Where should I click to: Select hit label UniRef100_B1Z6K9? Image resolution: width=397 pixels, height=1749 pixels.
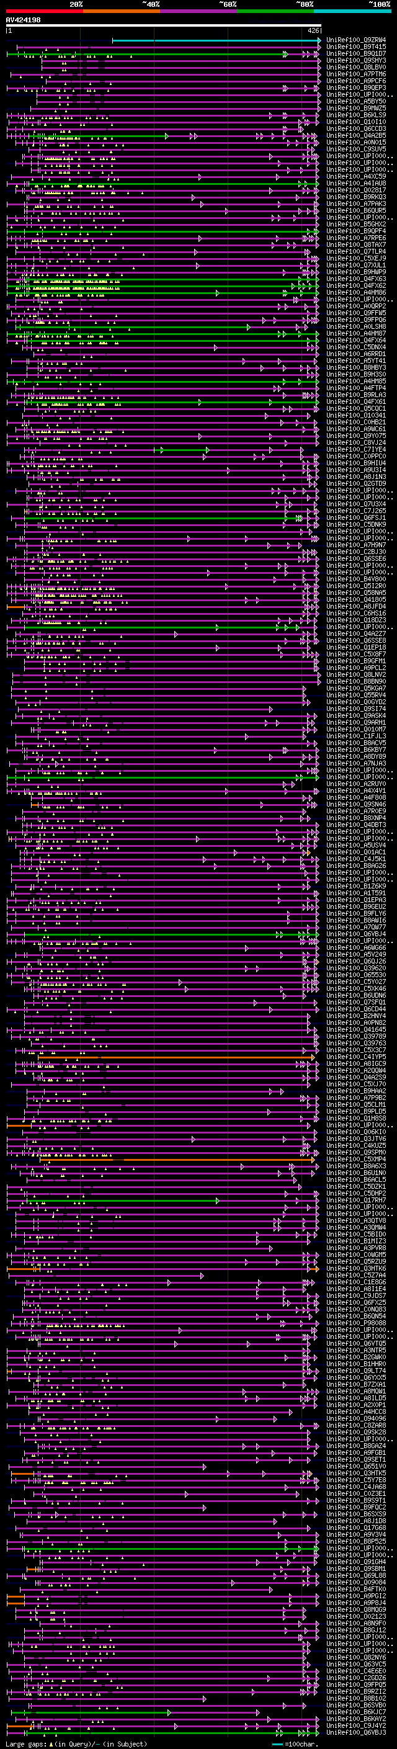pyautogui.click(x=356, y=886)
